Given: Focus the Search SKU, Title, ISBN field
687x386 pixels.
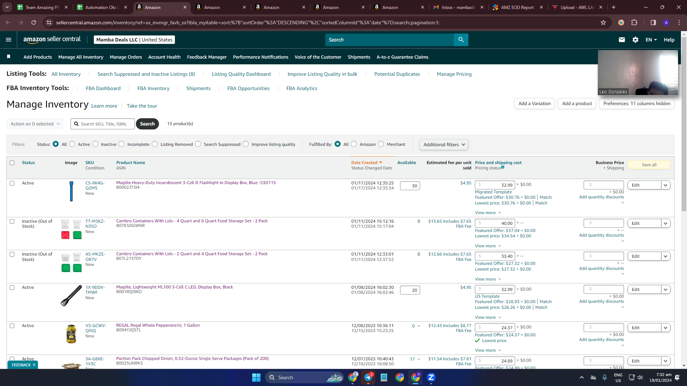Looking at the screenshot, I should [x=103, y=124].
